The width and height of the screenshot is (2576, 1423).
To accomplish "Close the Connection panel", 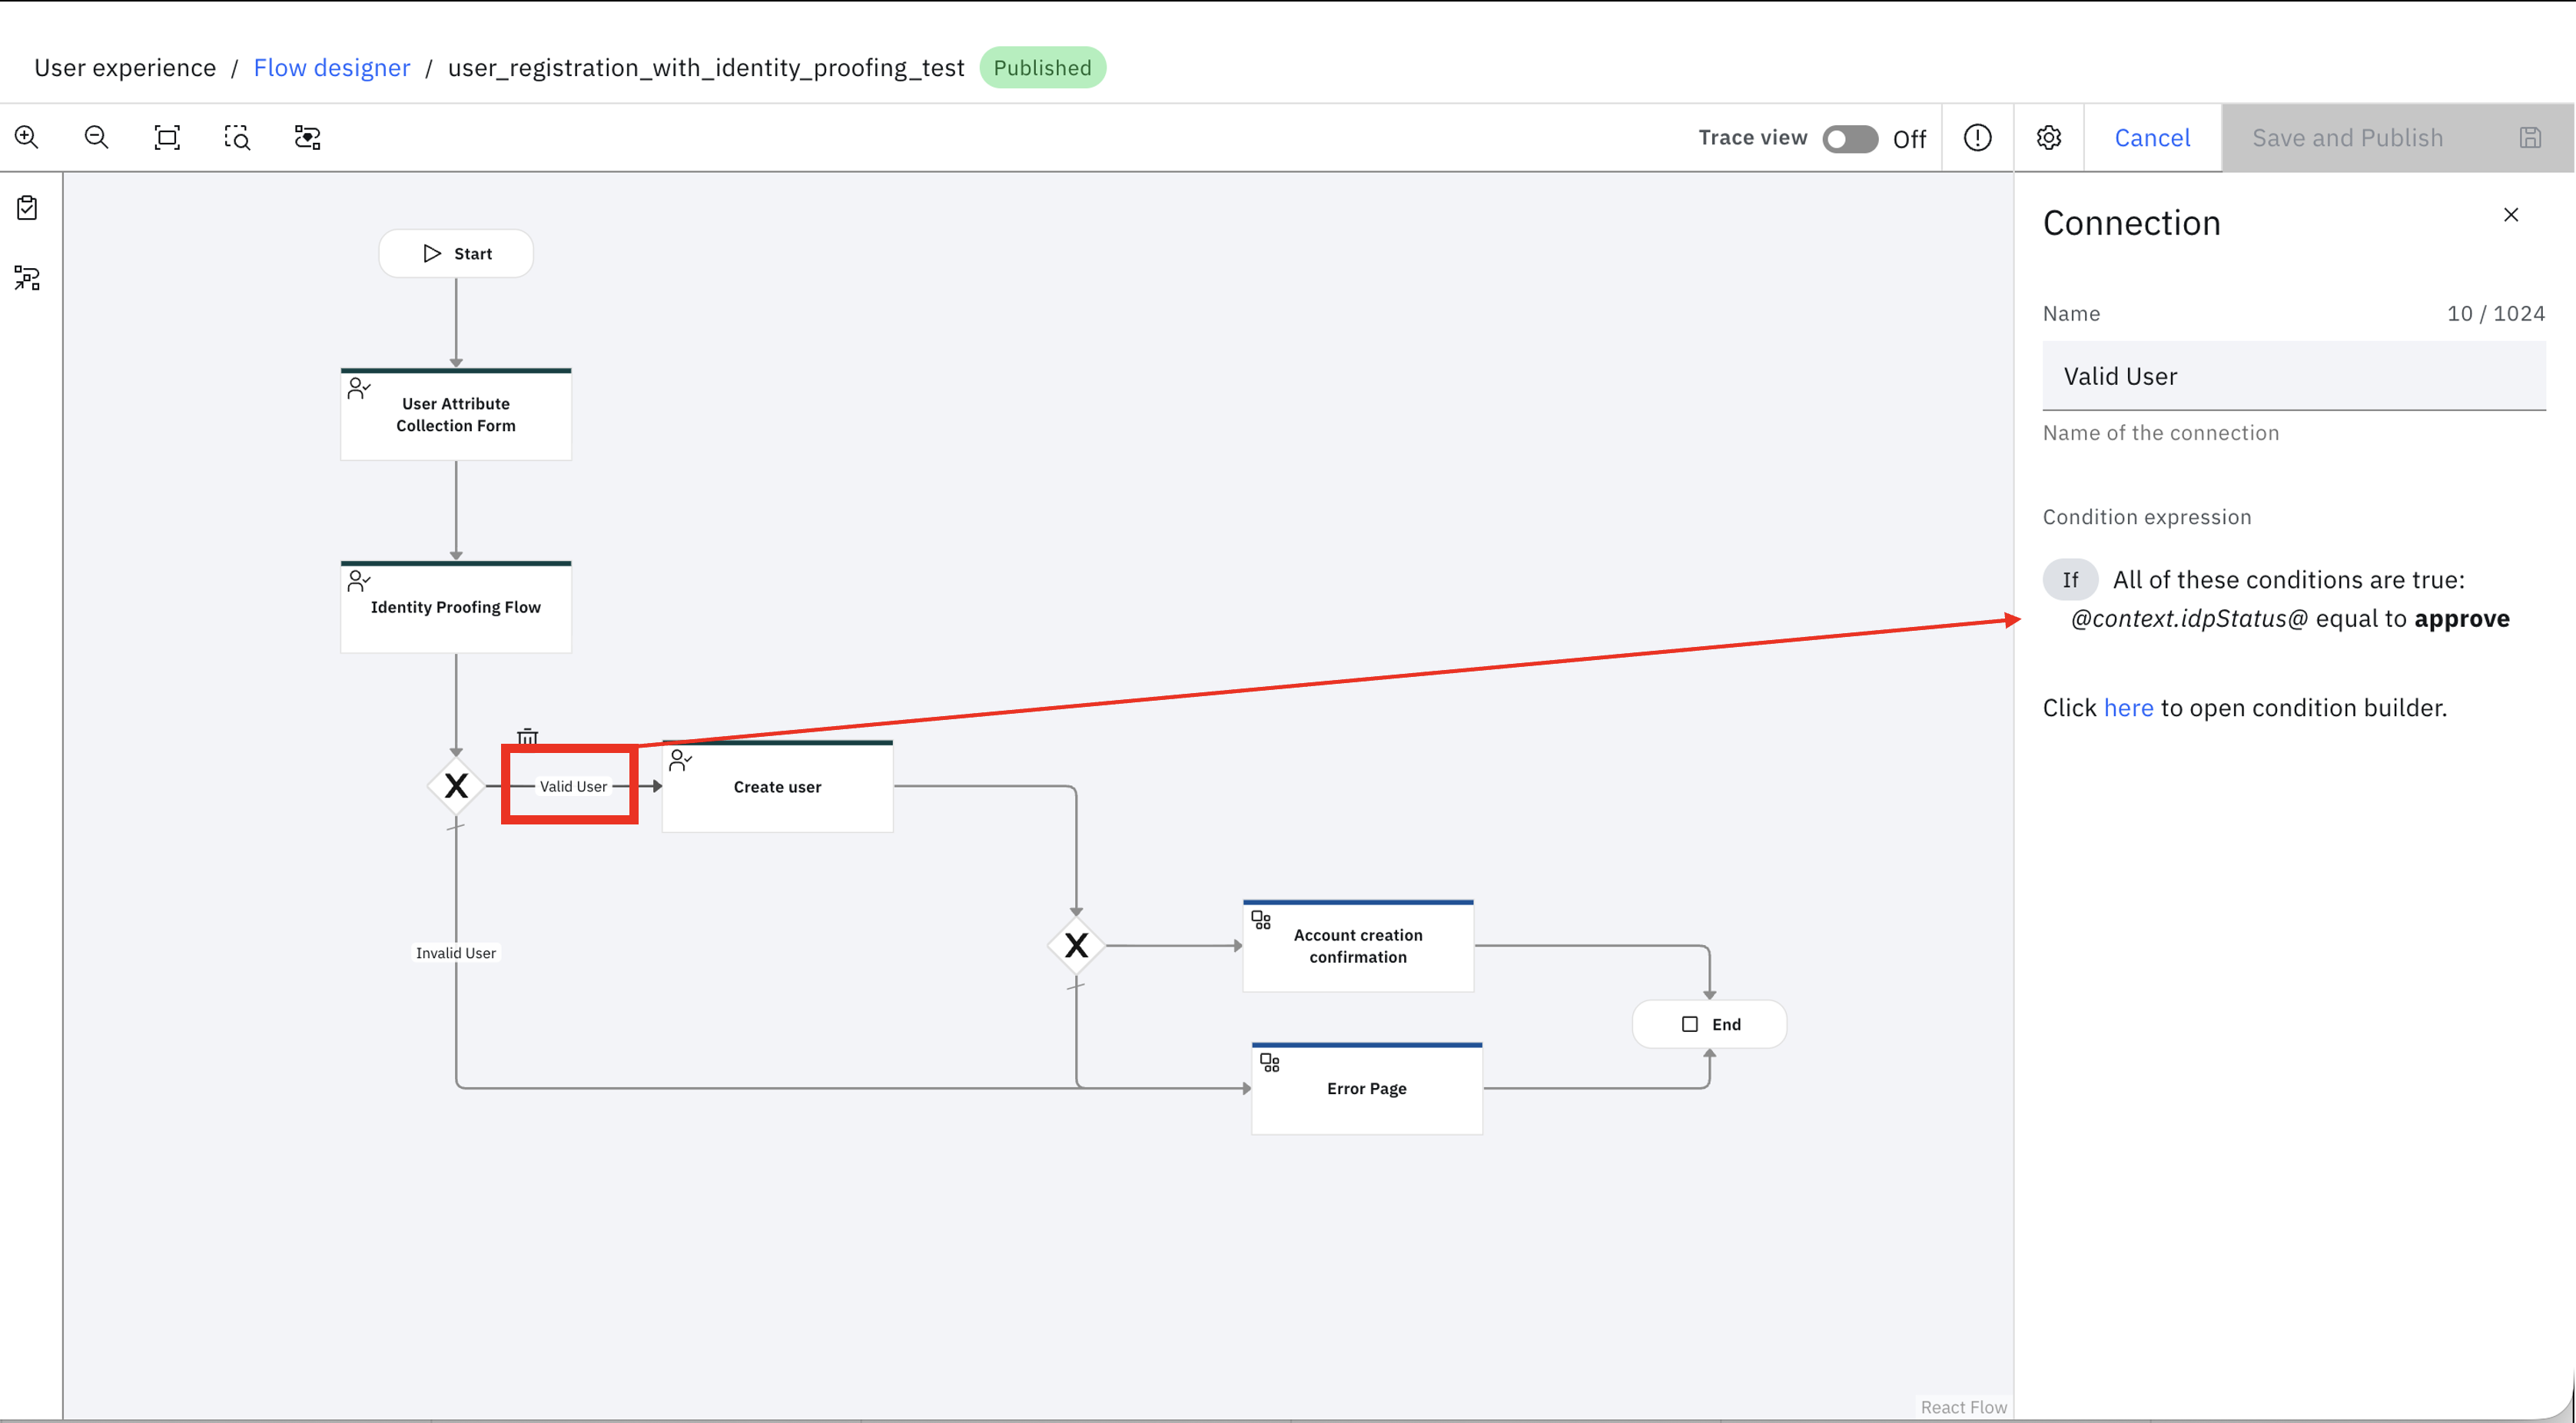I will tap(2510, 215).
